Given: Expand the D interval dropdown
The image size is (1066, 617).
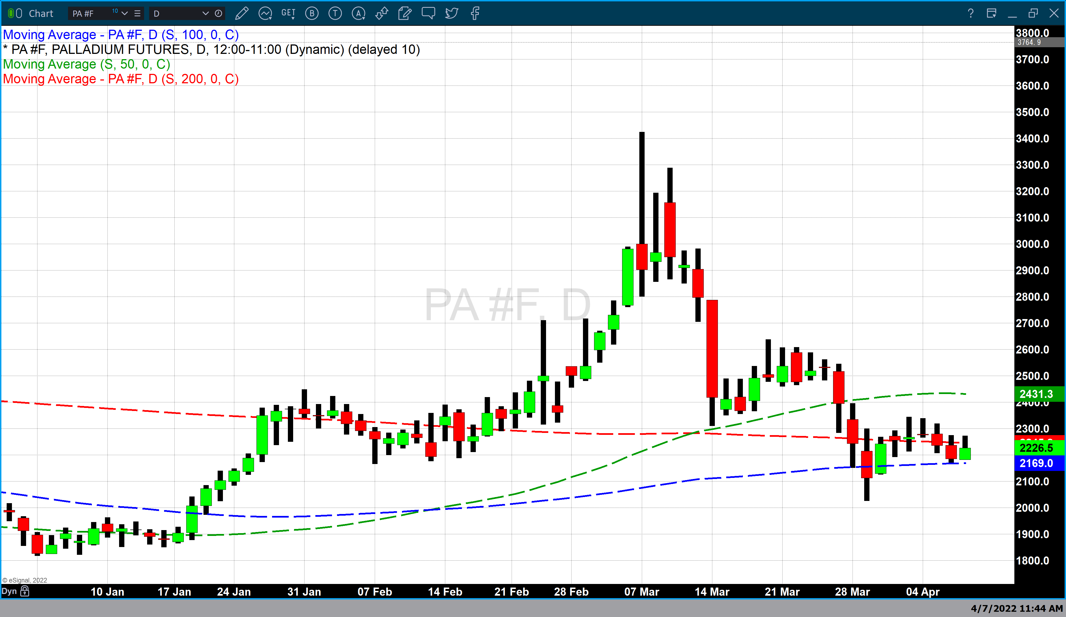Looking at the screenshot, I should tap(205, 14).
